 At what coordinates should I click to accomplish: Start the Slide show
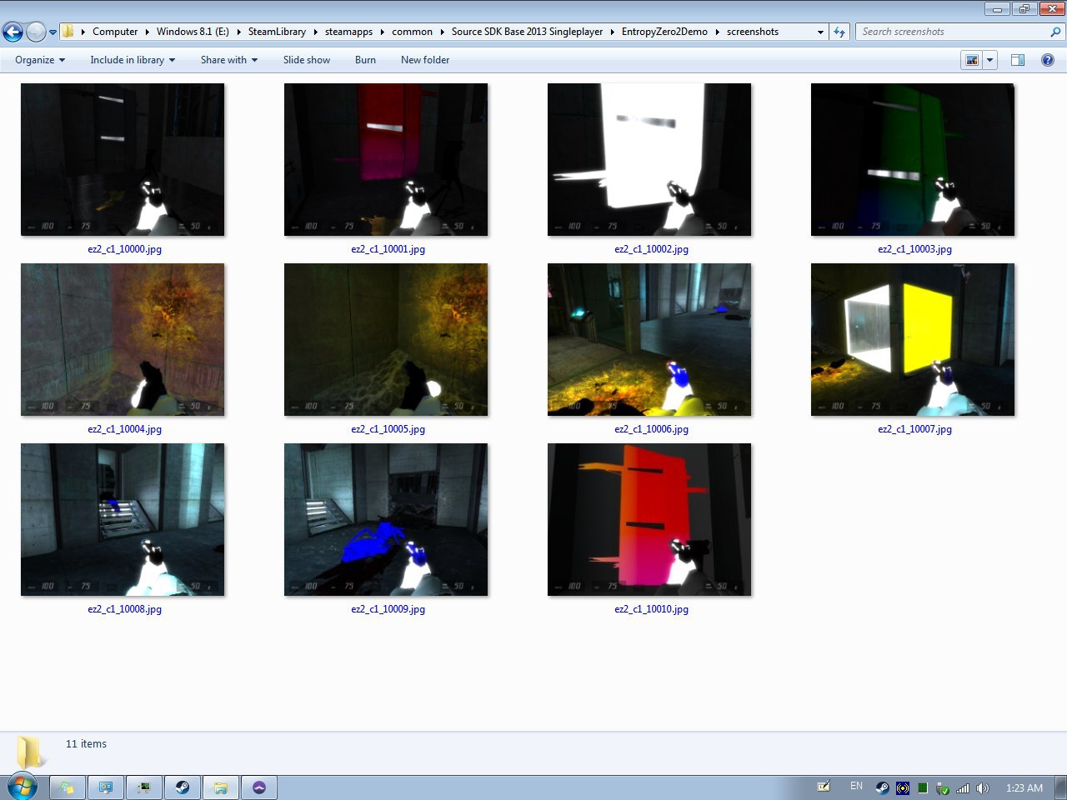tap(307, 60)
